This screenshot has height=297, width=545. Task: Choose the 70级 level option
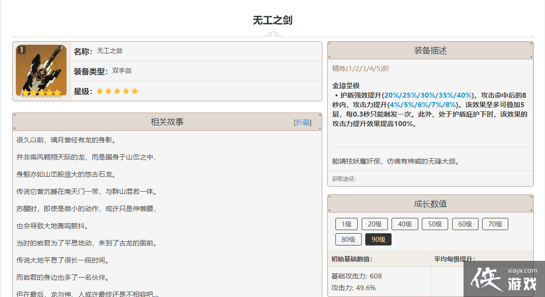coord(495,224)
